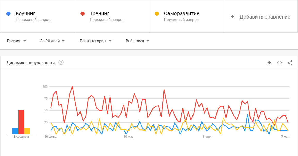This screenshot has width=298, height=156.
Task: Open the embed code icon
Action: pos(279,63)
